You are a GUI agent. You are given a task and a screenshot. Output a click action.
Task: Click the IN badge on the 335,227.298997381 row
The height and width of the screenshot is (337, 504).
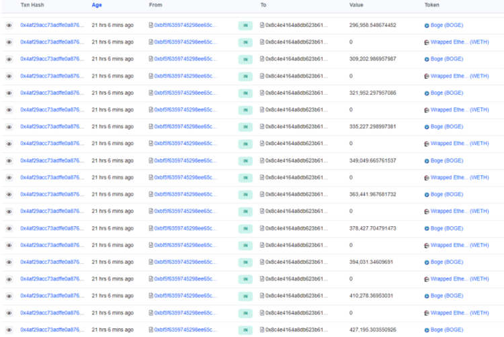click(x=245, y=127)
